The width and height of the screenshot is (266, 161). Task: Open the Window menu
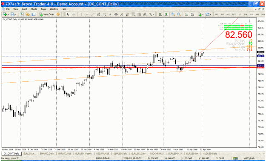pos(54,9)
